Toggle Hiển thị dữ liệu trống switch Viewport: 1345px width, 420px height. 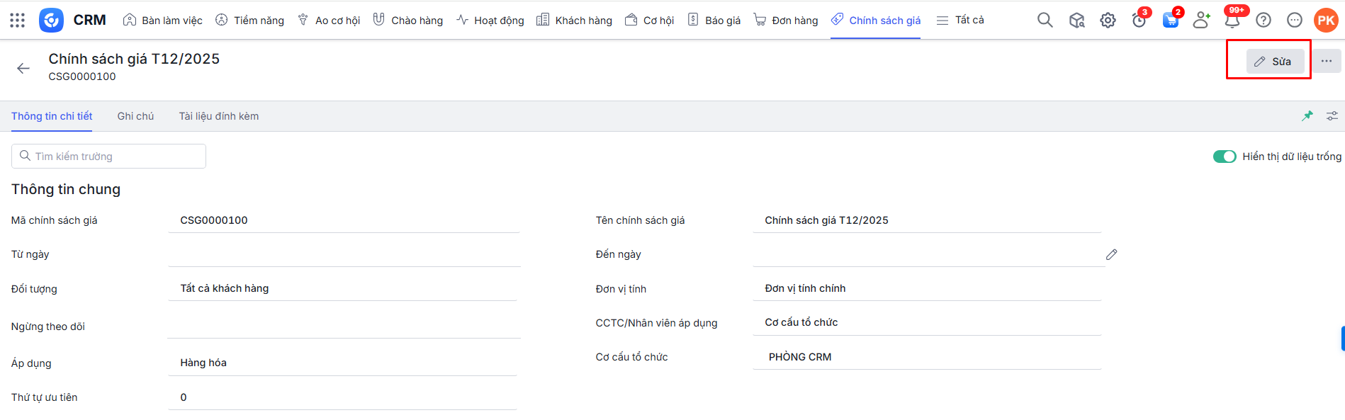tap(1224, 157)
